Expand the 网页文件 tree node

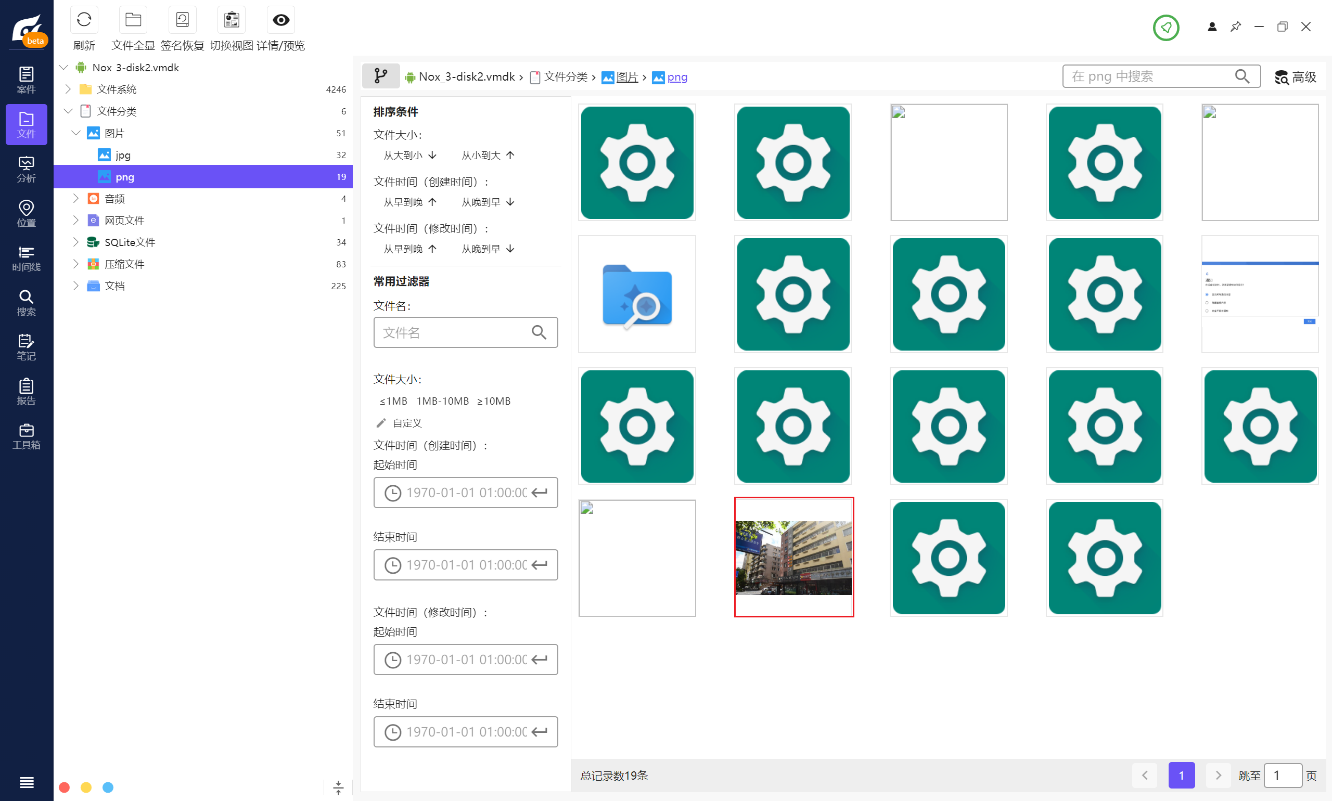(76, 220)
